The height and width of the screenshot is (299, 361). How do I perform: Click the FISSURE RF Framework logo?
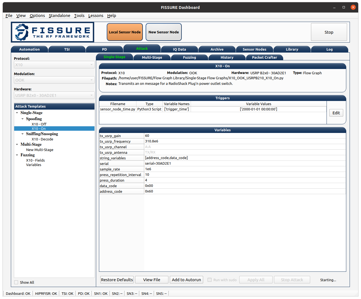53,32
